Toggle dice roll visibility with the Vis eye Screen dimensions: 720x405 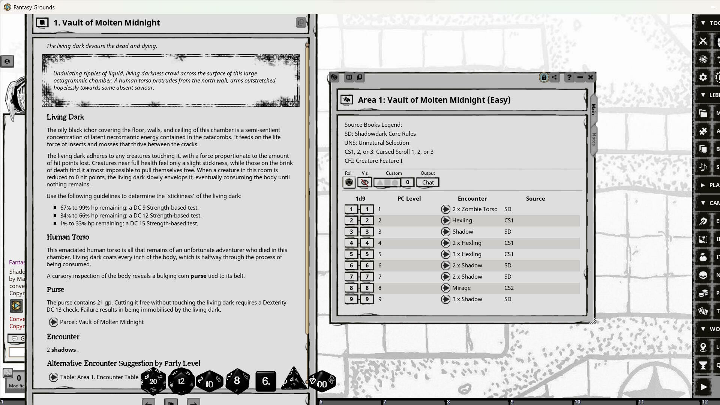coord(364,182)
